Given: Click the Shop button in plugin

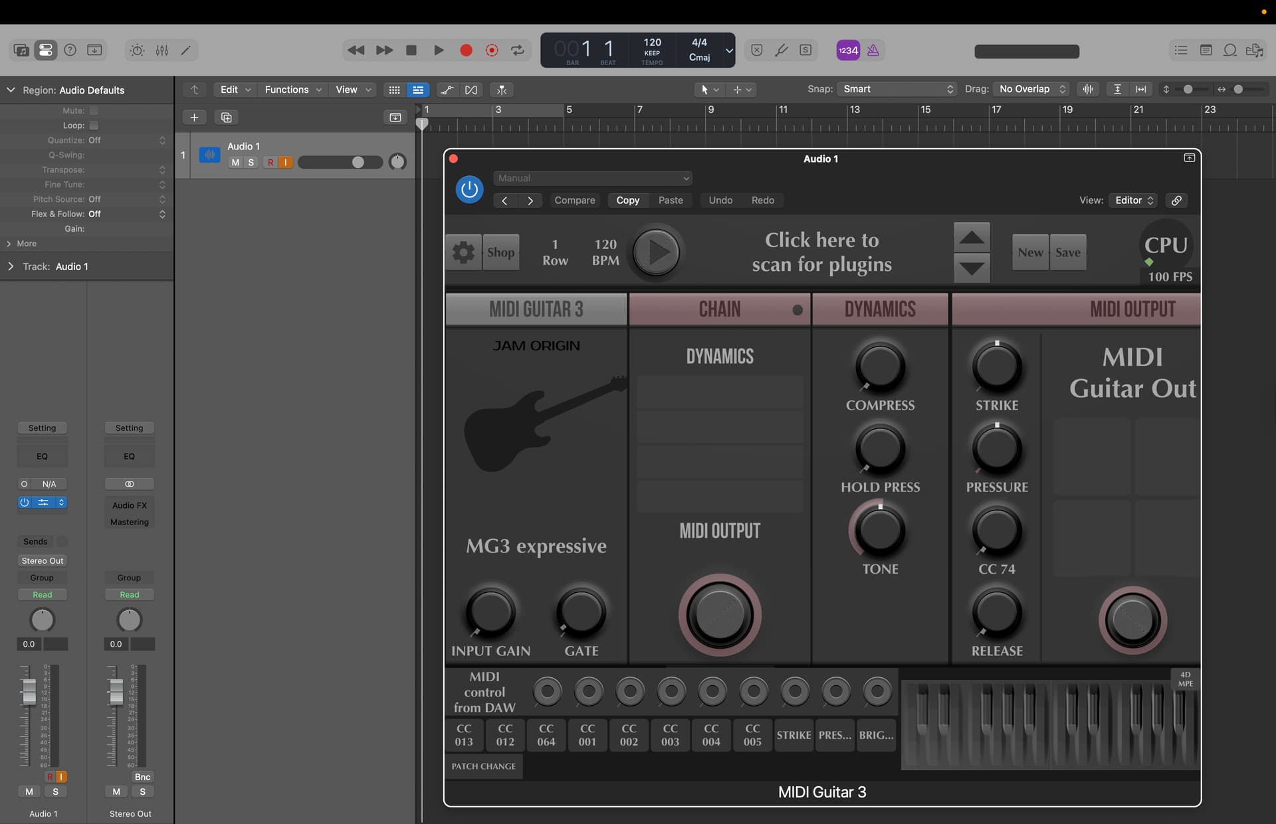Looking at the screenshot, I should click(x=500, y=252).
